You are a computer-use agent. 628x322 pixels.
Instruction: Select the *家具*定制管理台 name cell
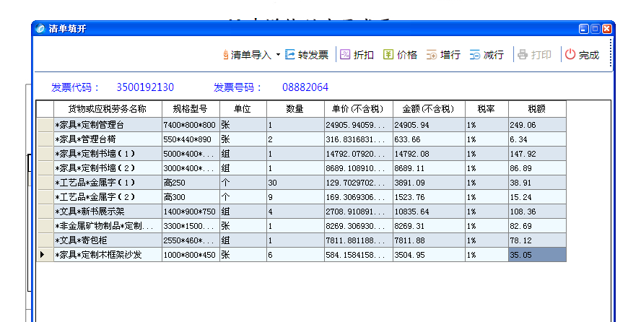click(107, 125)
